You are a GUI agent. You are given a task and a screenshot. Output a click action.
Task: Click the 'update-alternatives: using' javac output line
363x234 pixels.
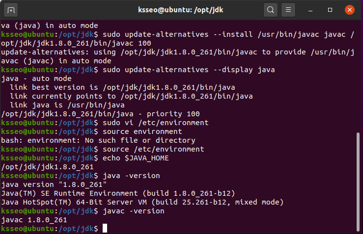click(x=177, y=52)
